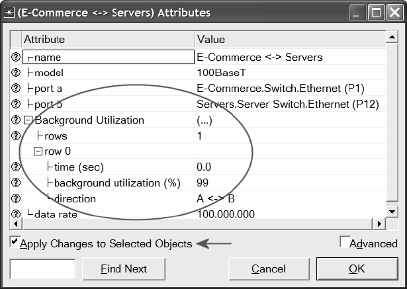Screen dimensions: 407x289
Task: Collapse the Background Utilization tree node
Action: [28, 120]
